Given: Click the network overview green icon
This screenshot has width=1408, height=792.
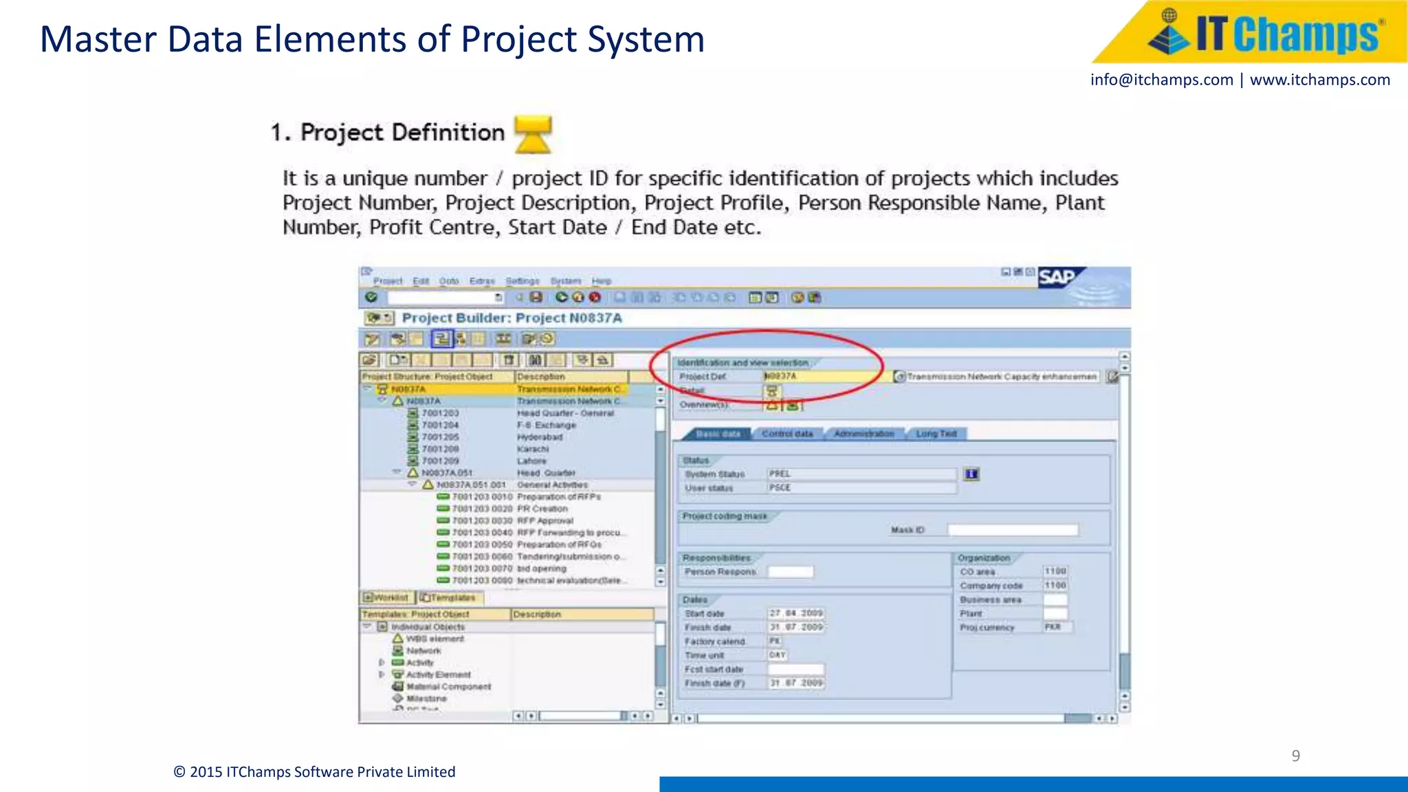Looking at the screenshot, I should click(x=793, y=406).
